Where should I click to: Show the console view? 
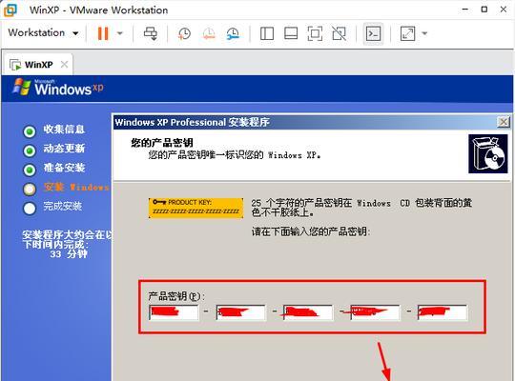pos(373,33)
